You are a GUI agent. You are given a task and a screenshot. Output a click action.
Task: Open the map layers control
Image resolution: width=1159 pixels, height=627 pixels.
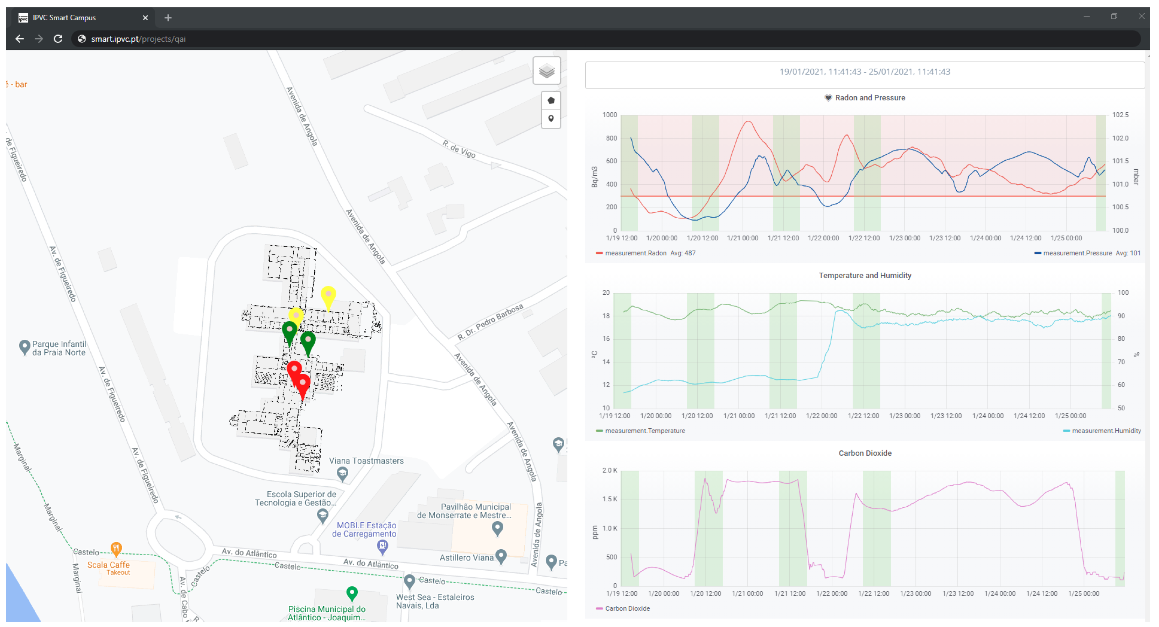point(546,71)
